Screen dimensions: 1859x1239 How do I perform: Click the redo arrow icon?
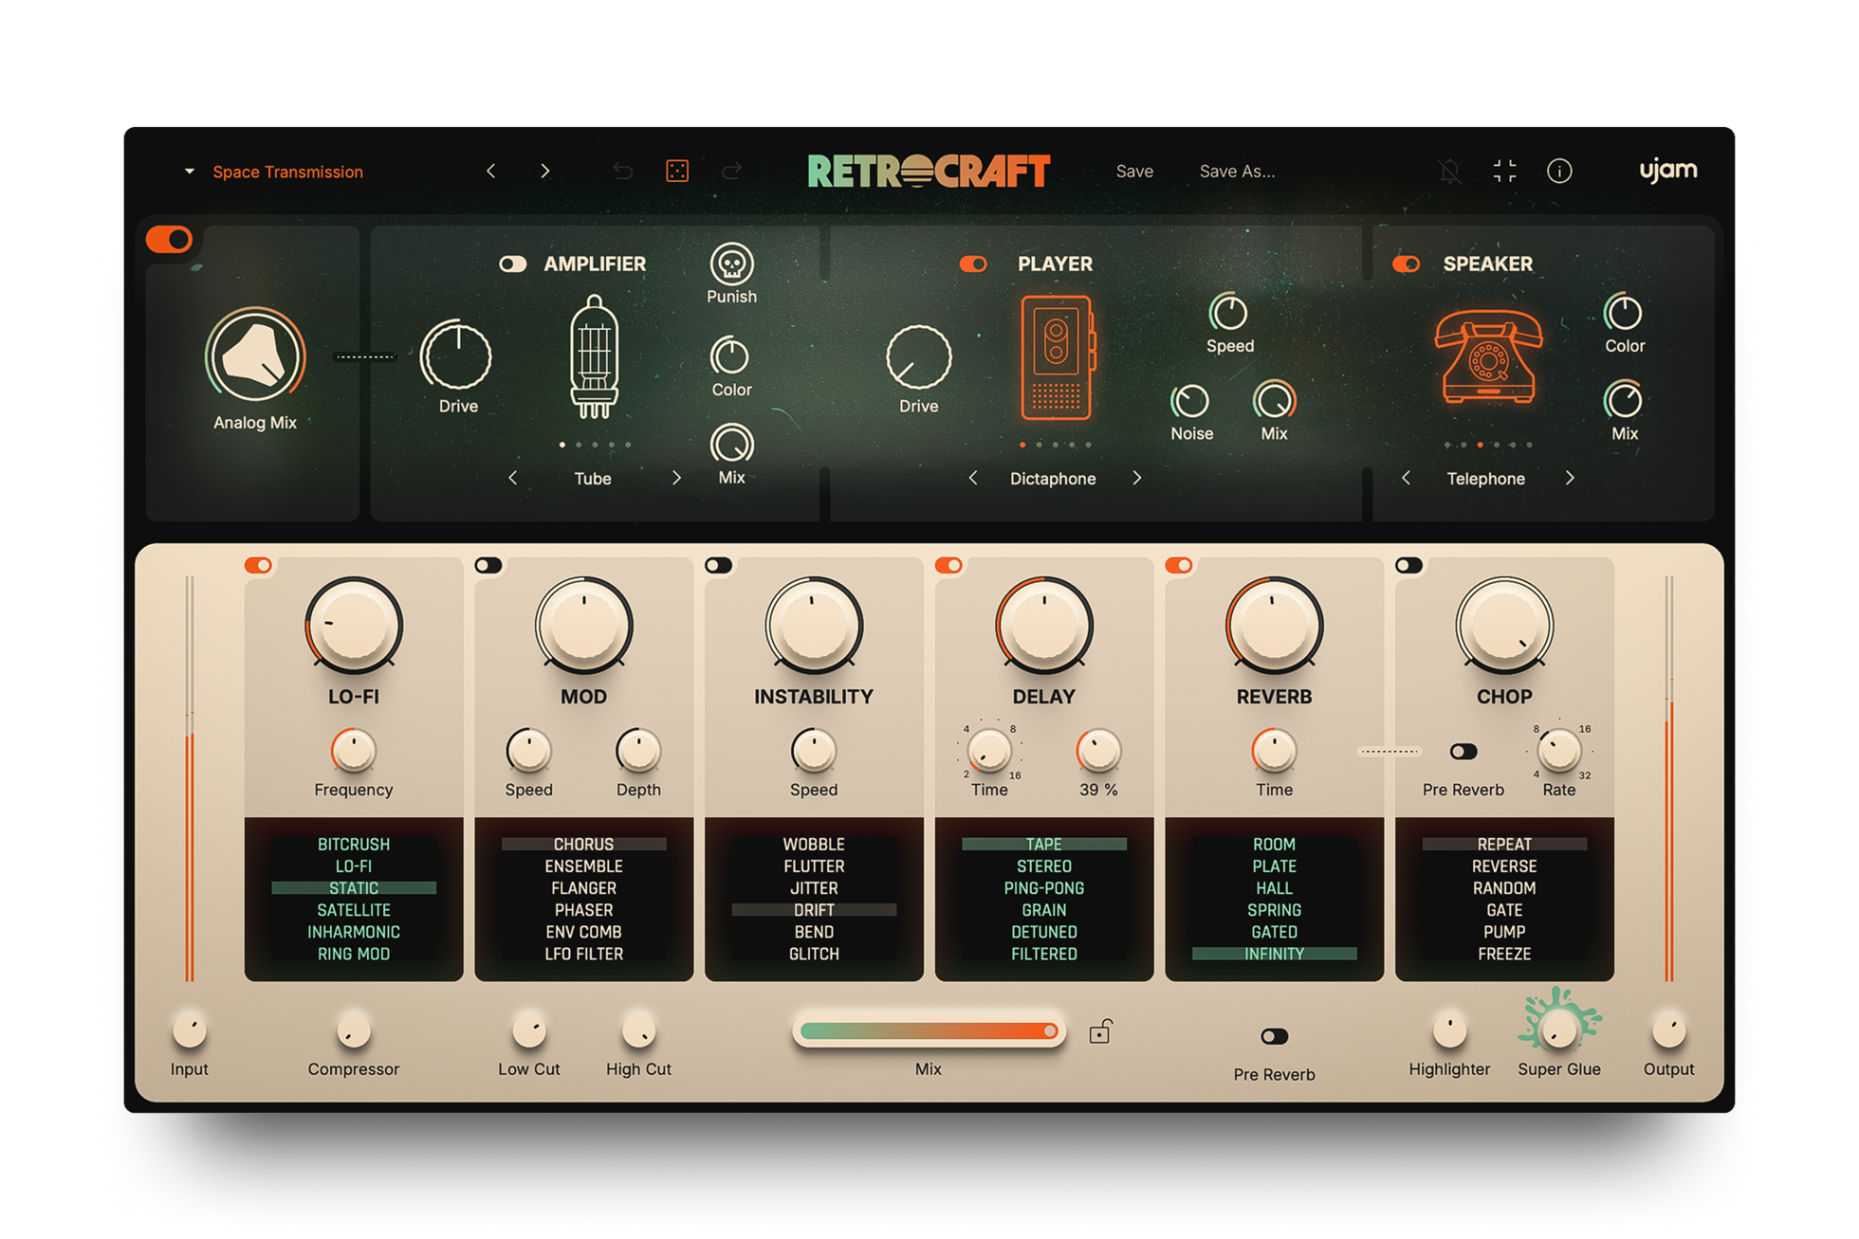point(731,171)
